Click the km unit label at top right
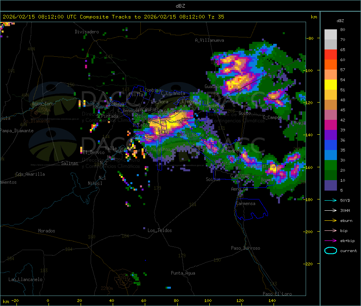The height and width of the screenshot is (306, 361). 314,17
